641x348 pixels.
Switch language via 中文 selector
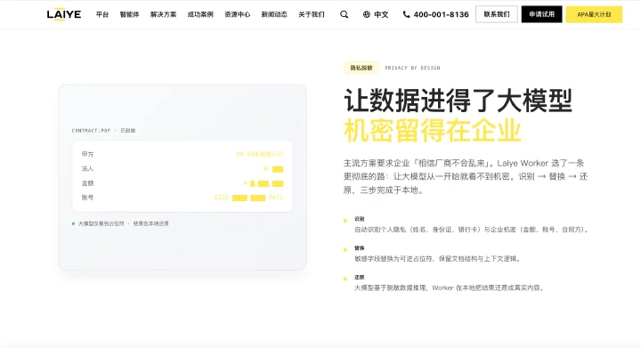[x=381, y=14]
